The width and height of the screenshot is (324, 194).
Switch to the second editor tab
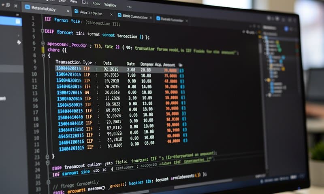[x=92, y=13]
